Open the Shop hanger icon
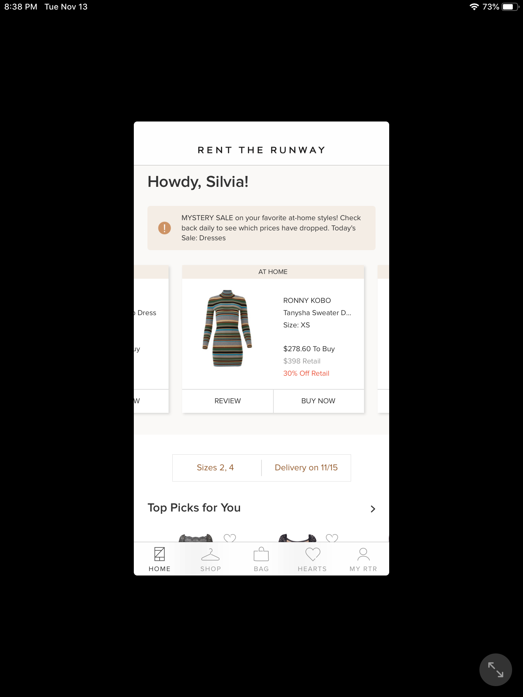The height and width of the screenshot is (697, 523). pos(210,554)
